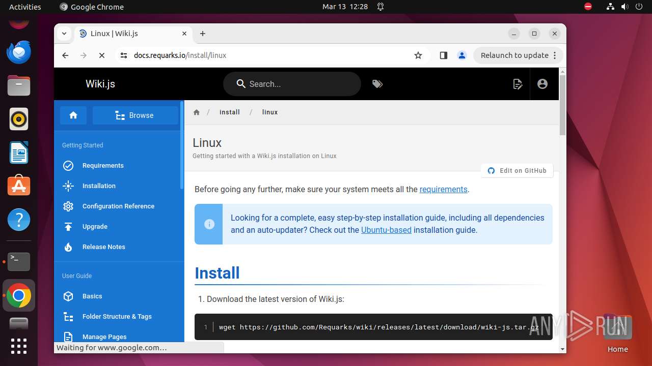Stop loading the page
This screenshot has height=366, width=652.
click(x=102, y=55)
